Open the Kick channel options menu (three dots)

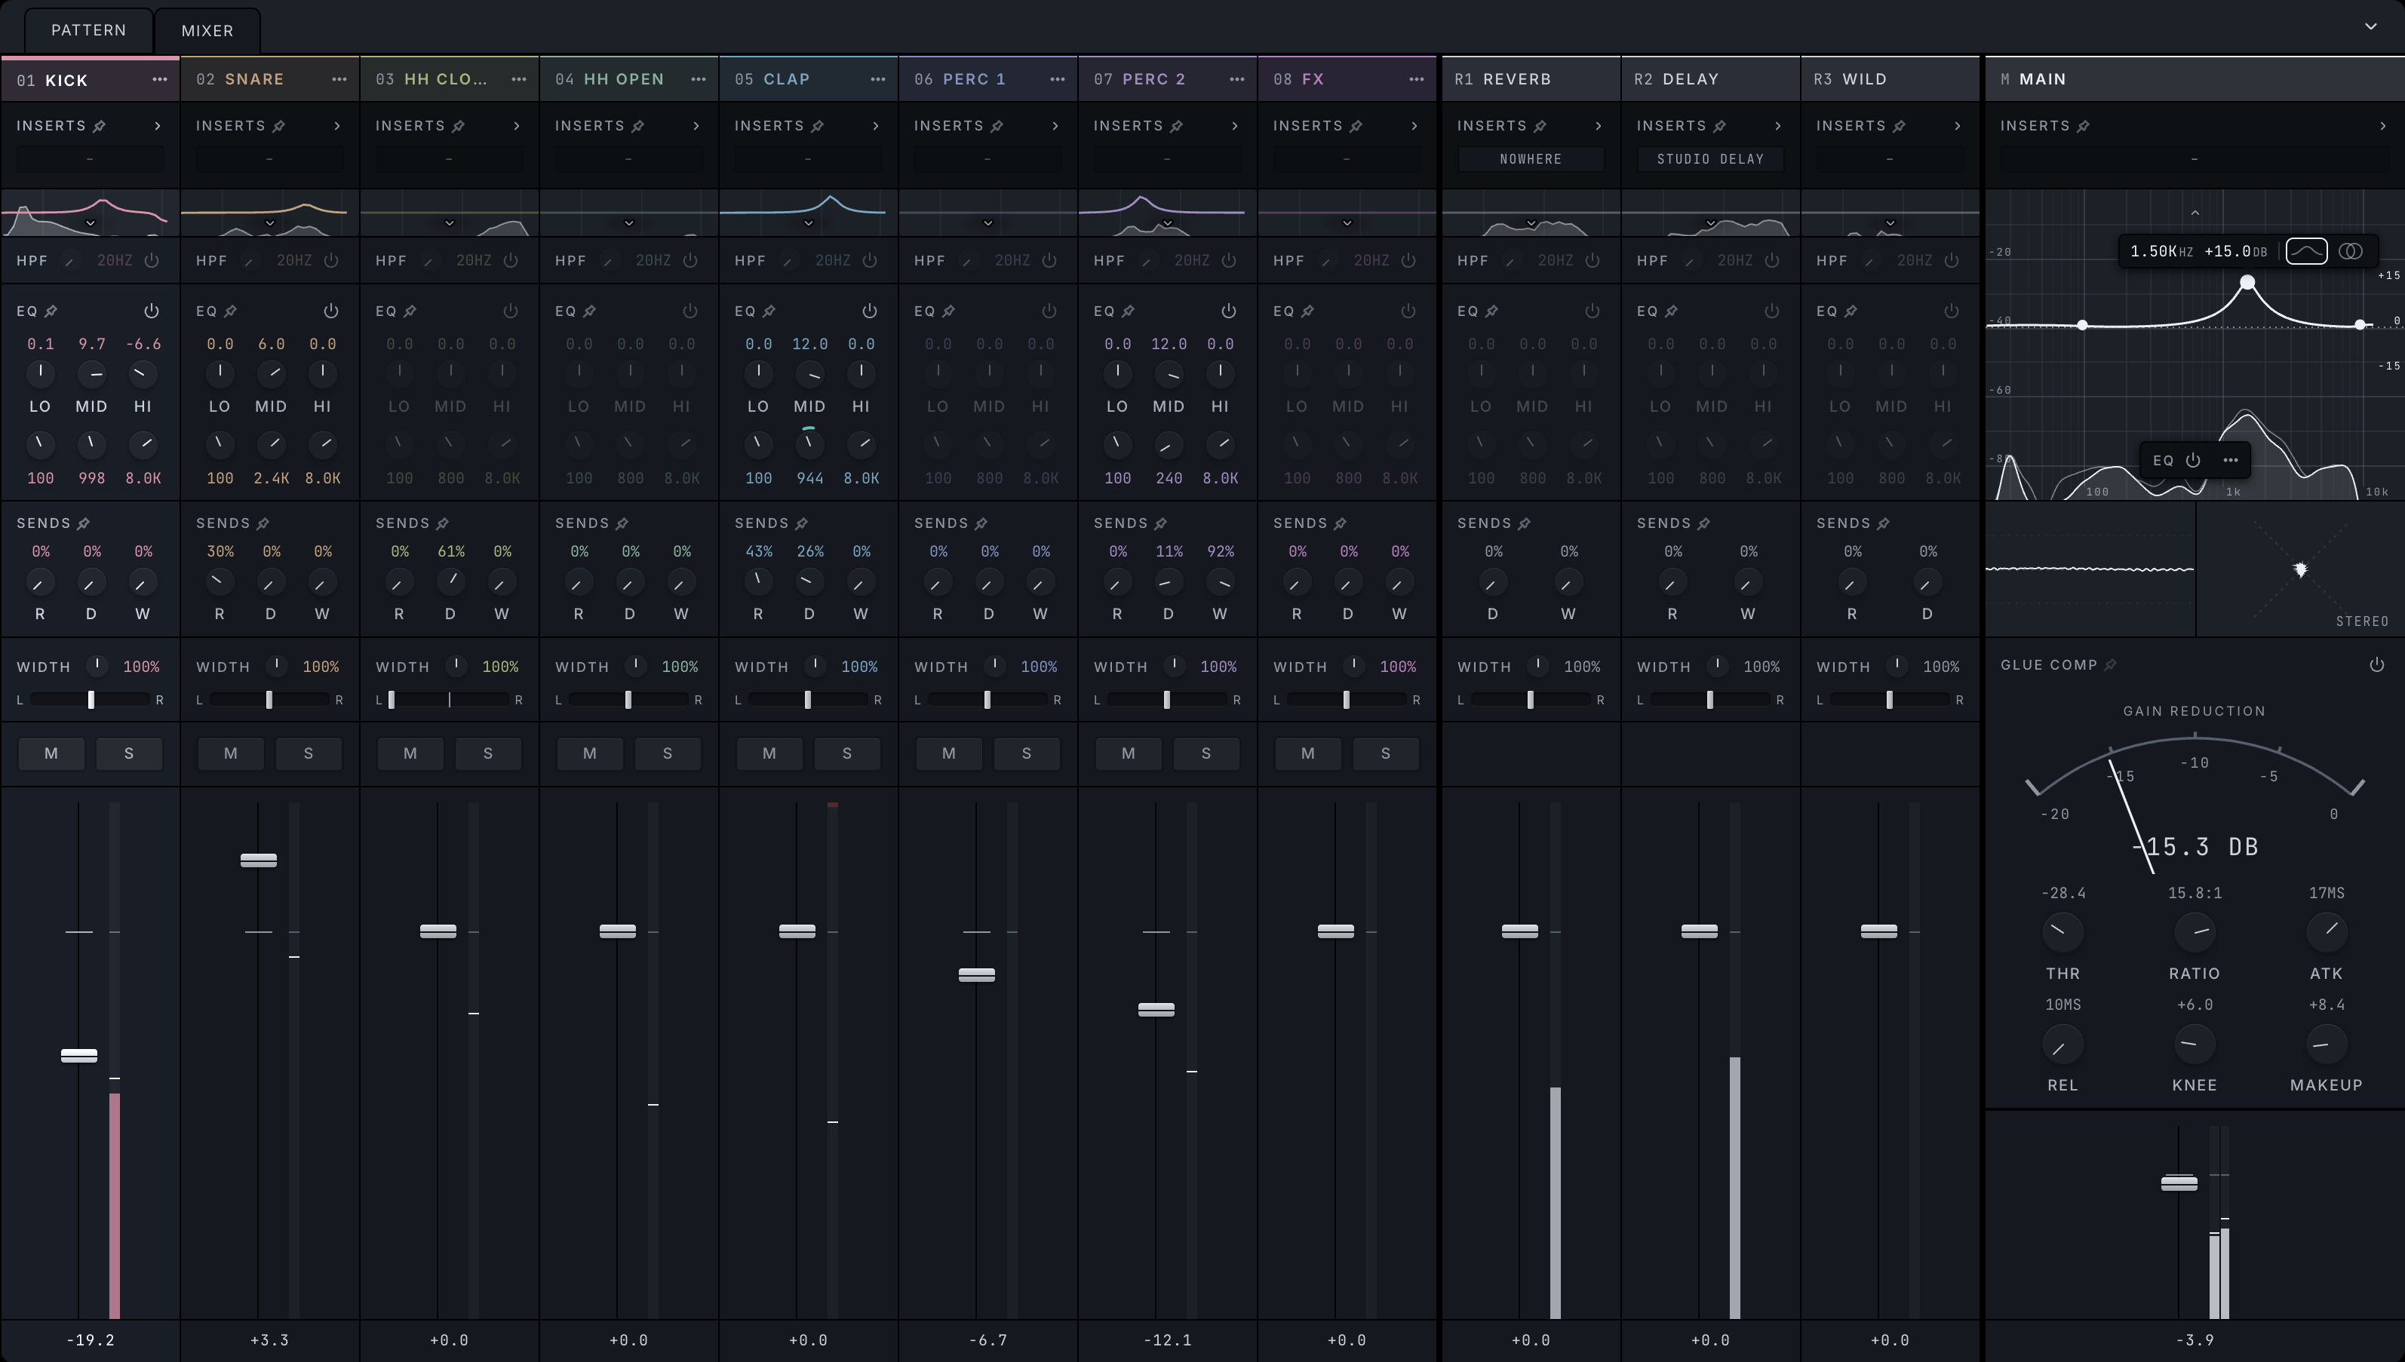160,79
